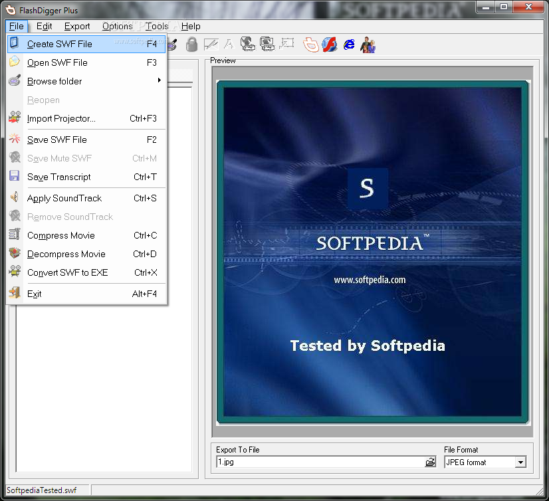Click the Apply SoundTrack speaker icon
Image resolution: width=549 pixels, height=501 pixels.
15,197
